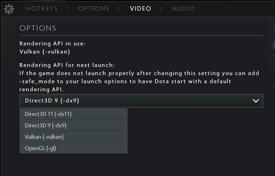Click the Rendering API in use label
The width and height of the screenshot is (275, 176).
pyautogui.click(x=53, y=43)
